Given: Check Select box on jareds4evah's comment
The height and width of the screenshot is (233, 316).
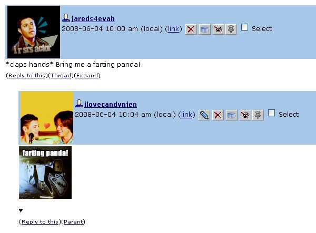Looking at the screenshot, I should (244, 27).
